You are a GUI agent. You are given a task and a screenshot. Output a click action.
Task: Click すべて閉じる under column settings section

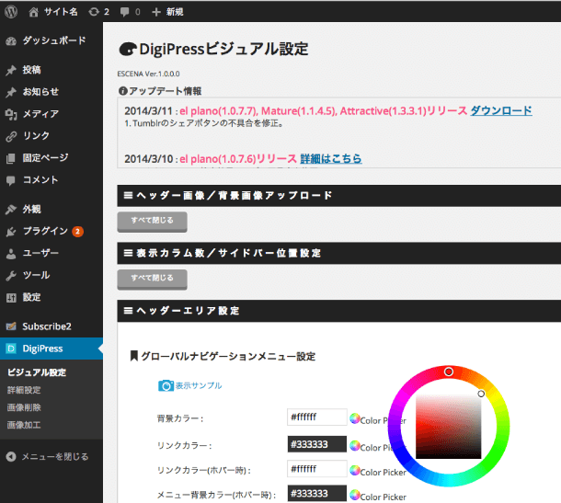pos(152,280)
